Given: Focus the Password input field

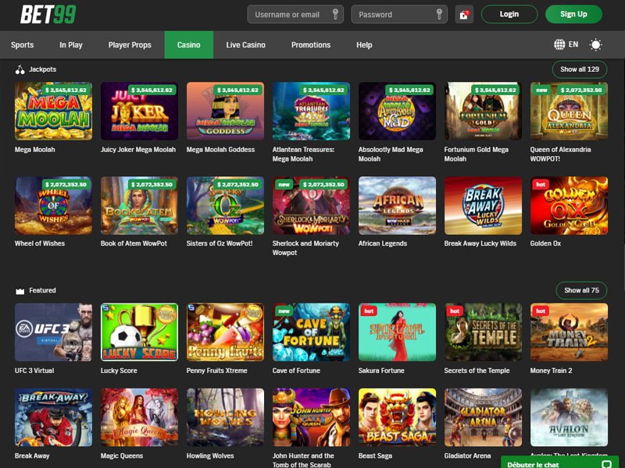Looking at the screenshot, I should [x=399, y=14].
